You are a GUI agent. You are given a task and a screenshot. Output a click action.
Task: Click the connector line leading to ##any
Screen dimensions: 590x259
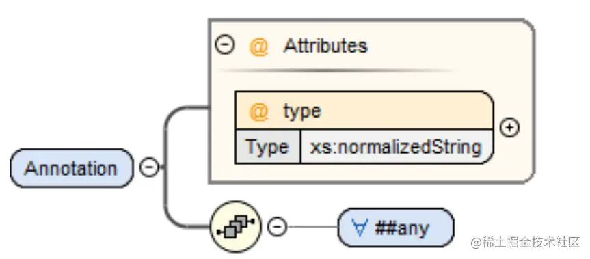click(x=312, y=227)
